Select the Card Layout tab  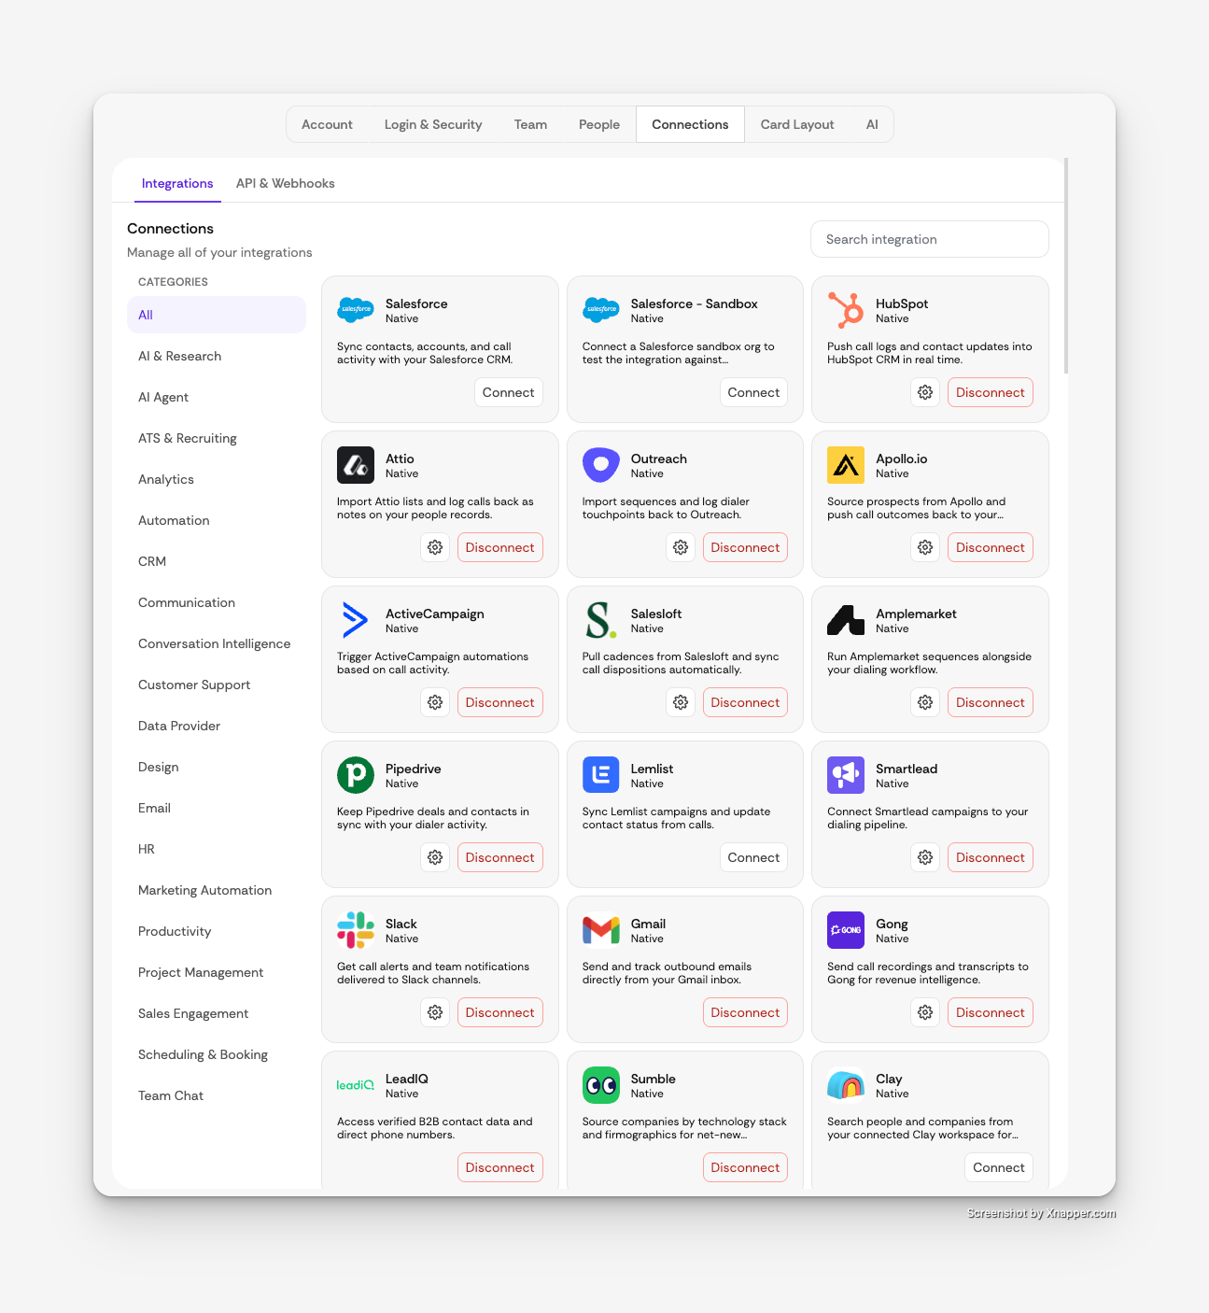point(797,124)
